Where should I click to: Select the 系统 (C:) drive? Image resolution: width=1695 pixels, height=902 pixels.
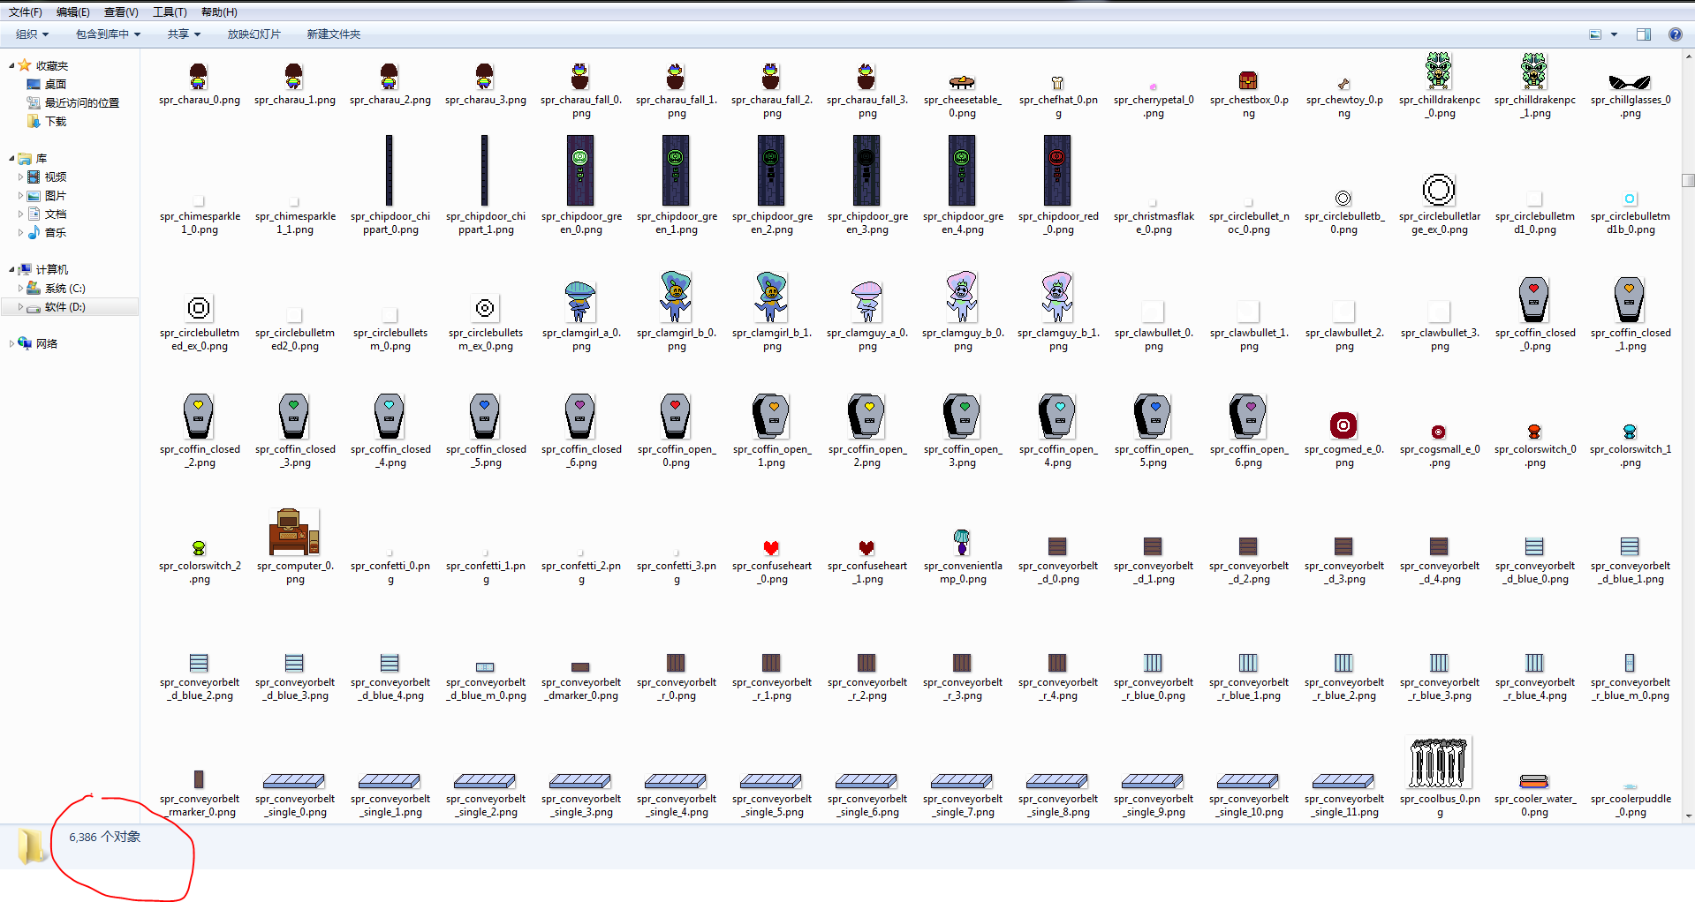(x=65, y=289)
